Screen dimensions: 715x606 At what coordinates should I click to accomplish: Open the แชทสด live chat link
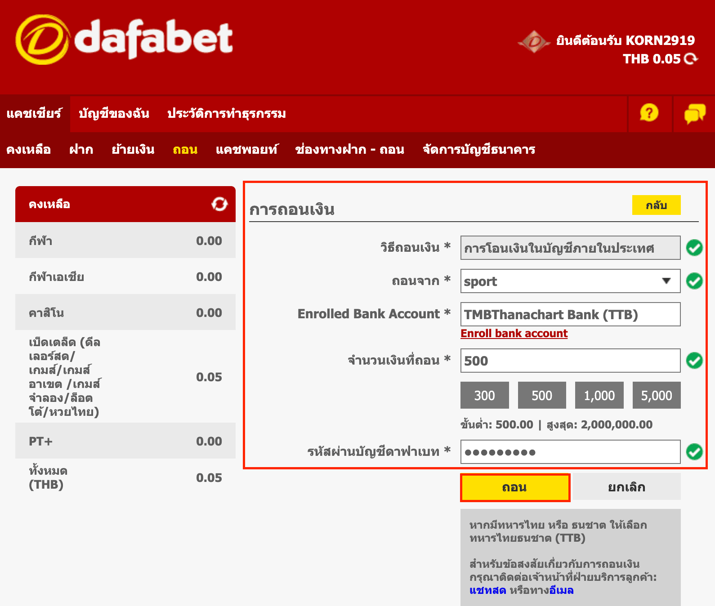[487, 590]
